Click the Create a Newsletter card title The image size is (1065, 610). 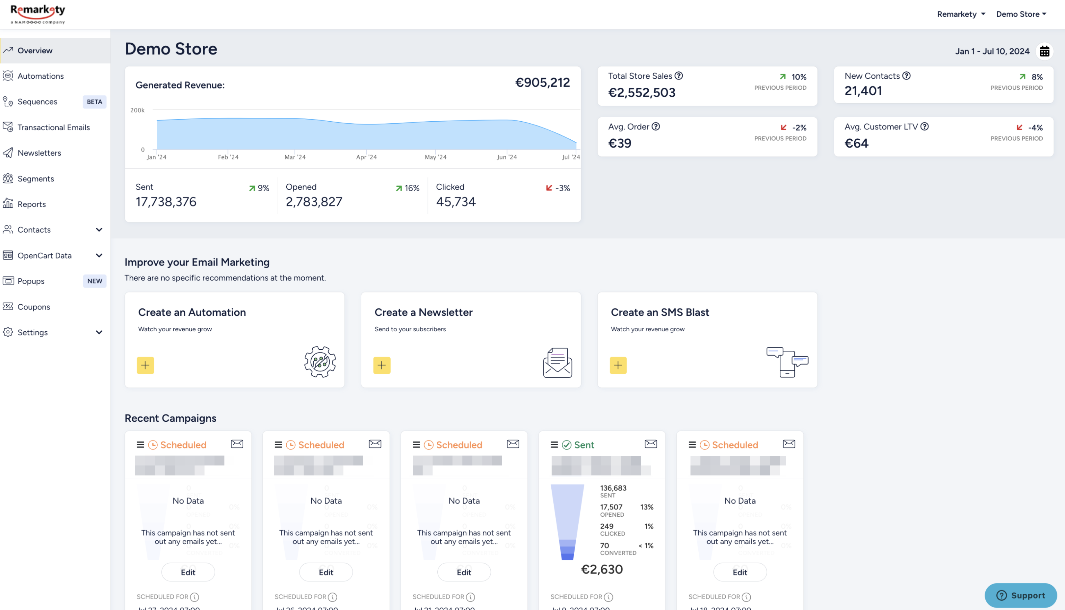tap(424, 313)
